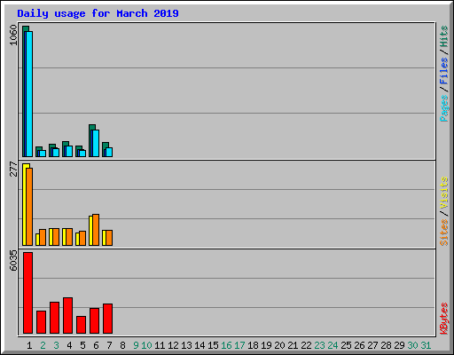Click the day 3 red KBytes bar
The image size is (454, 355).
(x=55, y=318)
